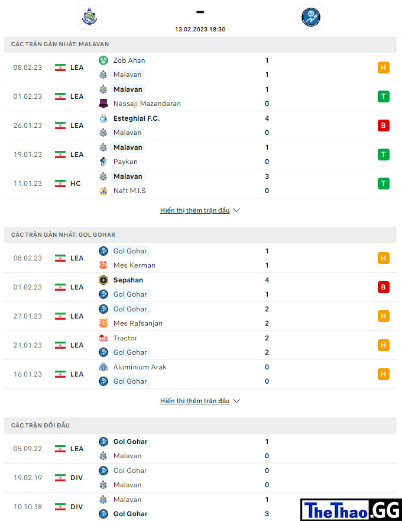
Task: Open Gol Gohar's 'Hiển thị thêm trận đấu' link
Action: [194, 401]
